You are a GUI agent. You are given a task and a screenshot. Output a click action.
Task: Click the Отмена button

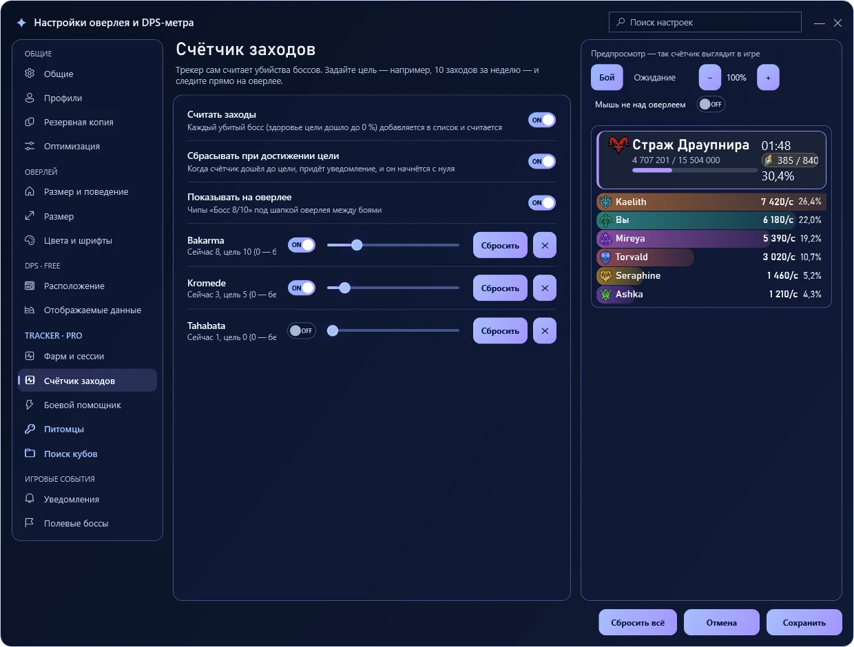pos(722,622)
